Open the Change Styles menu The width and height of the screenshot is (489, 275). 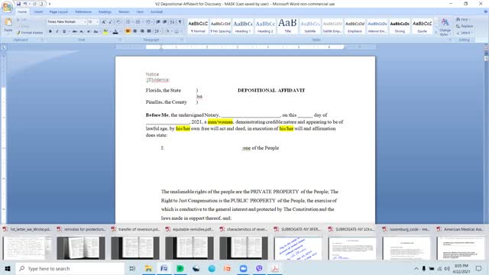[445, 27]
